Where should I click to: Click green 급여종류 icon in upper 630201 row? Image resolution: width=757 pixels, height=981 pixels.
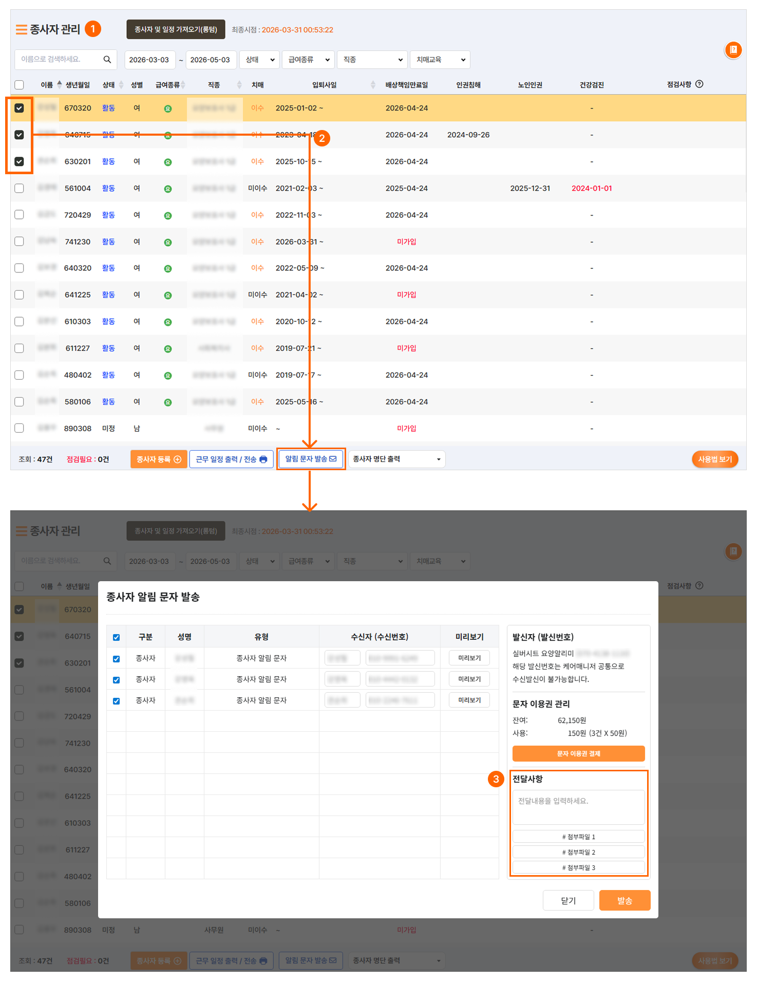tap(168, 162)
